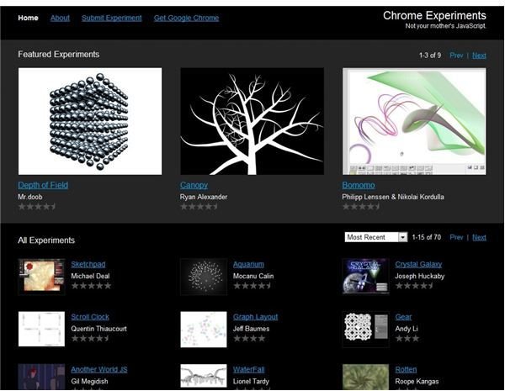
Task: Open the Sketchpad experiment link
Action: [x=88, y=264]
